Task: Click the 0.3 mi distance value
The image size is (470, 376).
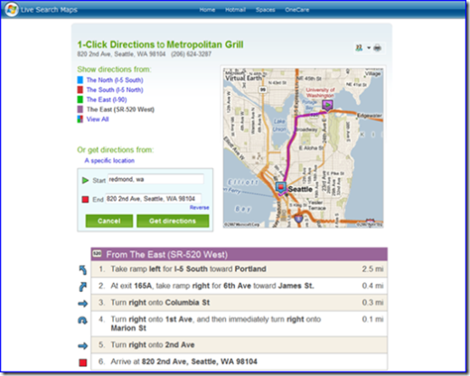Action: coord(372,303)
